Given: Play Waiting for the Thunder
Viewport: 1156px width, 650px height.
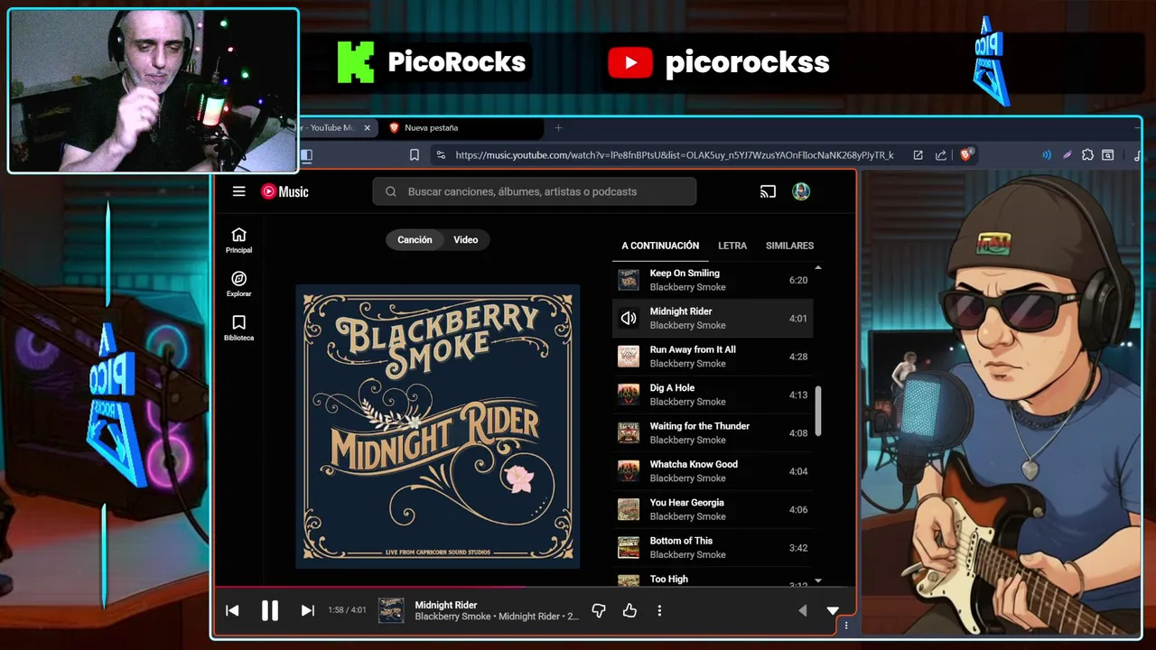Looking at the screenshot, I should pyautogui.click(x=713, y=432).
